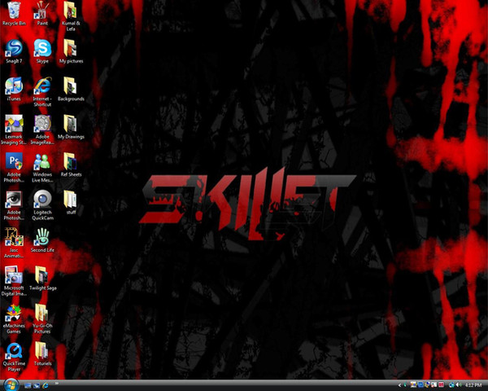Screen dimensions: 488x391
Task: Open the My Drawings folder
Action: click(x=71, y=127)
